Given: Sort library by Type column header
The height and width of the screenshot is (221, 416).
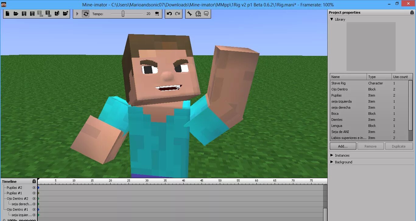Looking at the screenshot, I should click(379, 77).
